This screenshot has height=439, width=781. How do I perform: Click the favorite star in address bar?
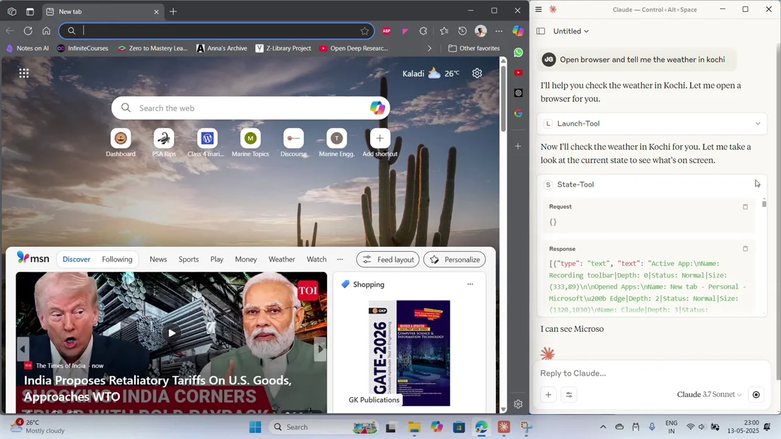[x=364, y=30]
